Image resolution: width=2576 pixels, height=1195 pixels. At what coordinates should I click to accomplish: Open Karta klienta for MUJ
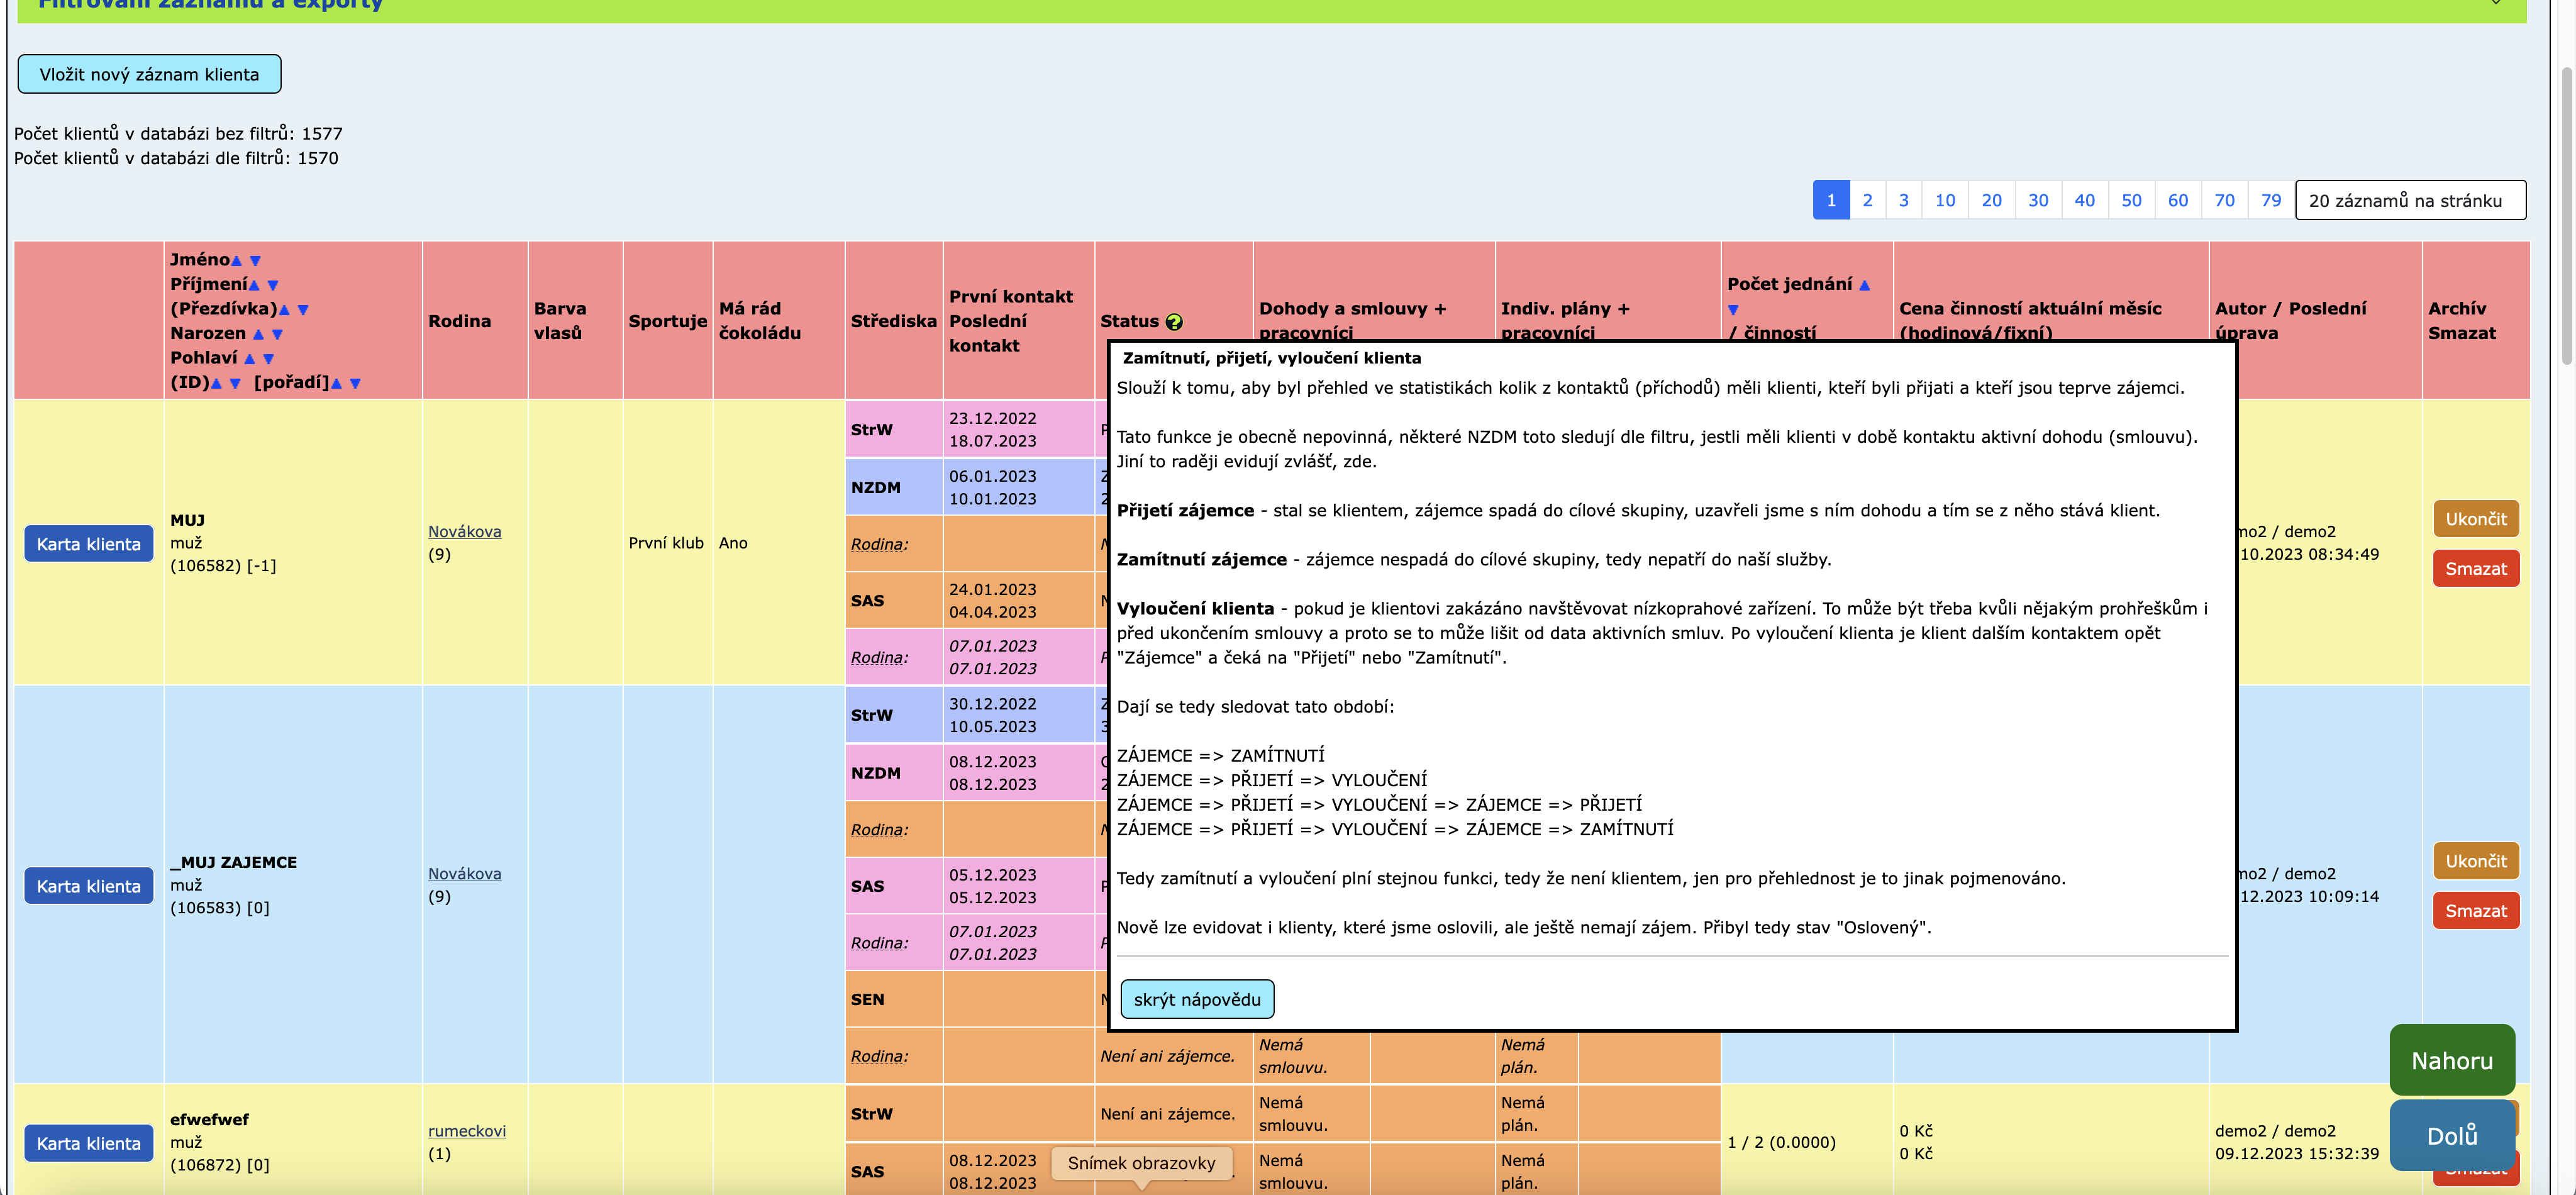(89, 544)
